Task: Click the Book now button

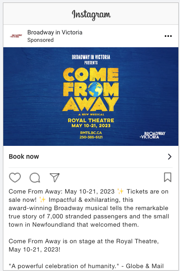Action: pos(91,156)
